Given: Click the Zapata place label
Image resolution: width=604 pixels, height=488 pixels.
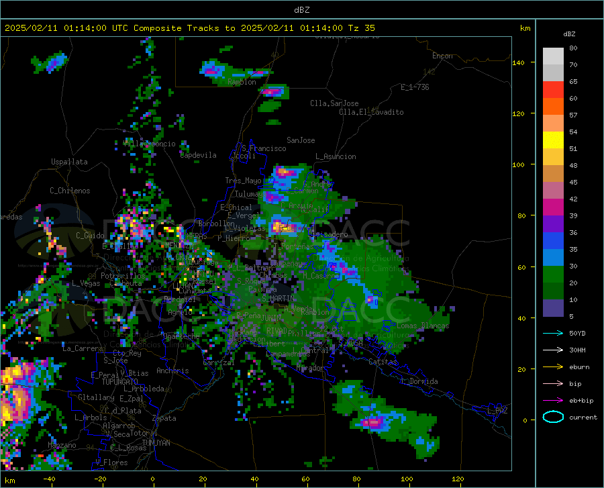Looking at the screenshot, I should pos(164,418).
